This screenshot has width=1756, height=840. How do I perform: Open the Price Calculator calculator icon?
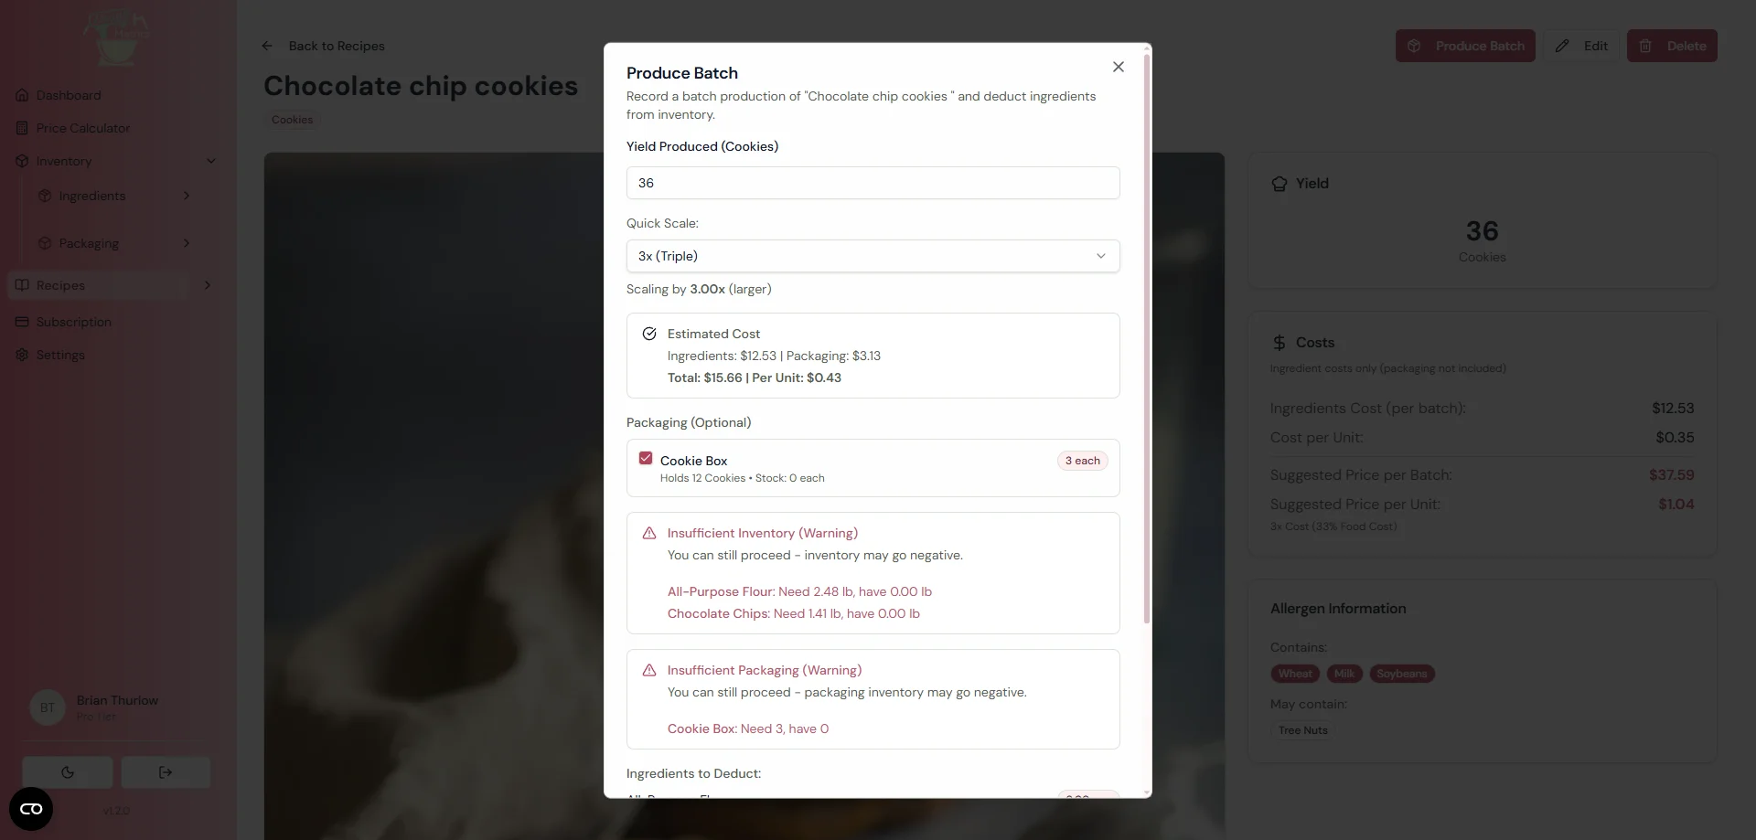pos(21,127)
